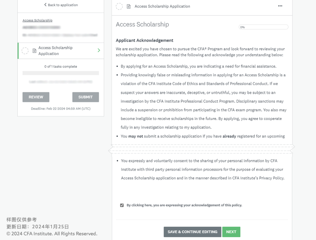Click the deadline date text in the sidebar
The height and width of the screenshot is (240, 316).
click(x=61, y=109)
